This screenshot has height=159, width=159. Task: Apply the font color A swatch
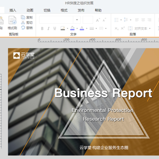[x=82, y=28]
